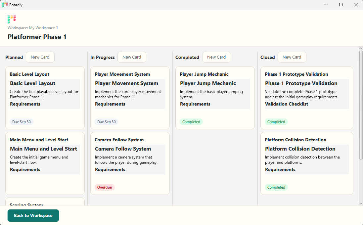Click the Boardly logo in the header
Viewport: 363px width, 225px height.
(12, 20)
